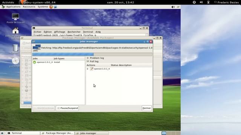Open the Frederic Bezies user menu
Screen dimensions: 241x135
[226, 3]
